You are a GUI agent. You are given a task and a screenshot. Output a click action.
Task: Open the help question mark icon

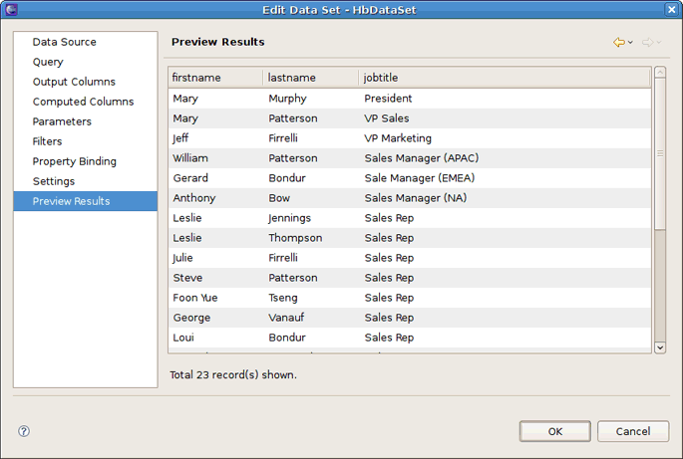[24, 431]
